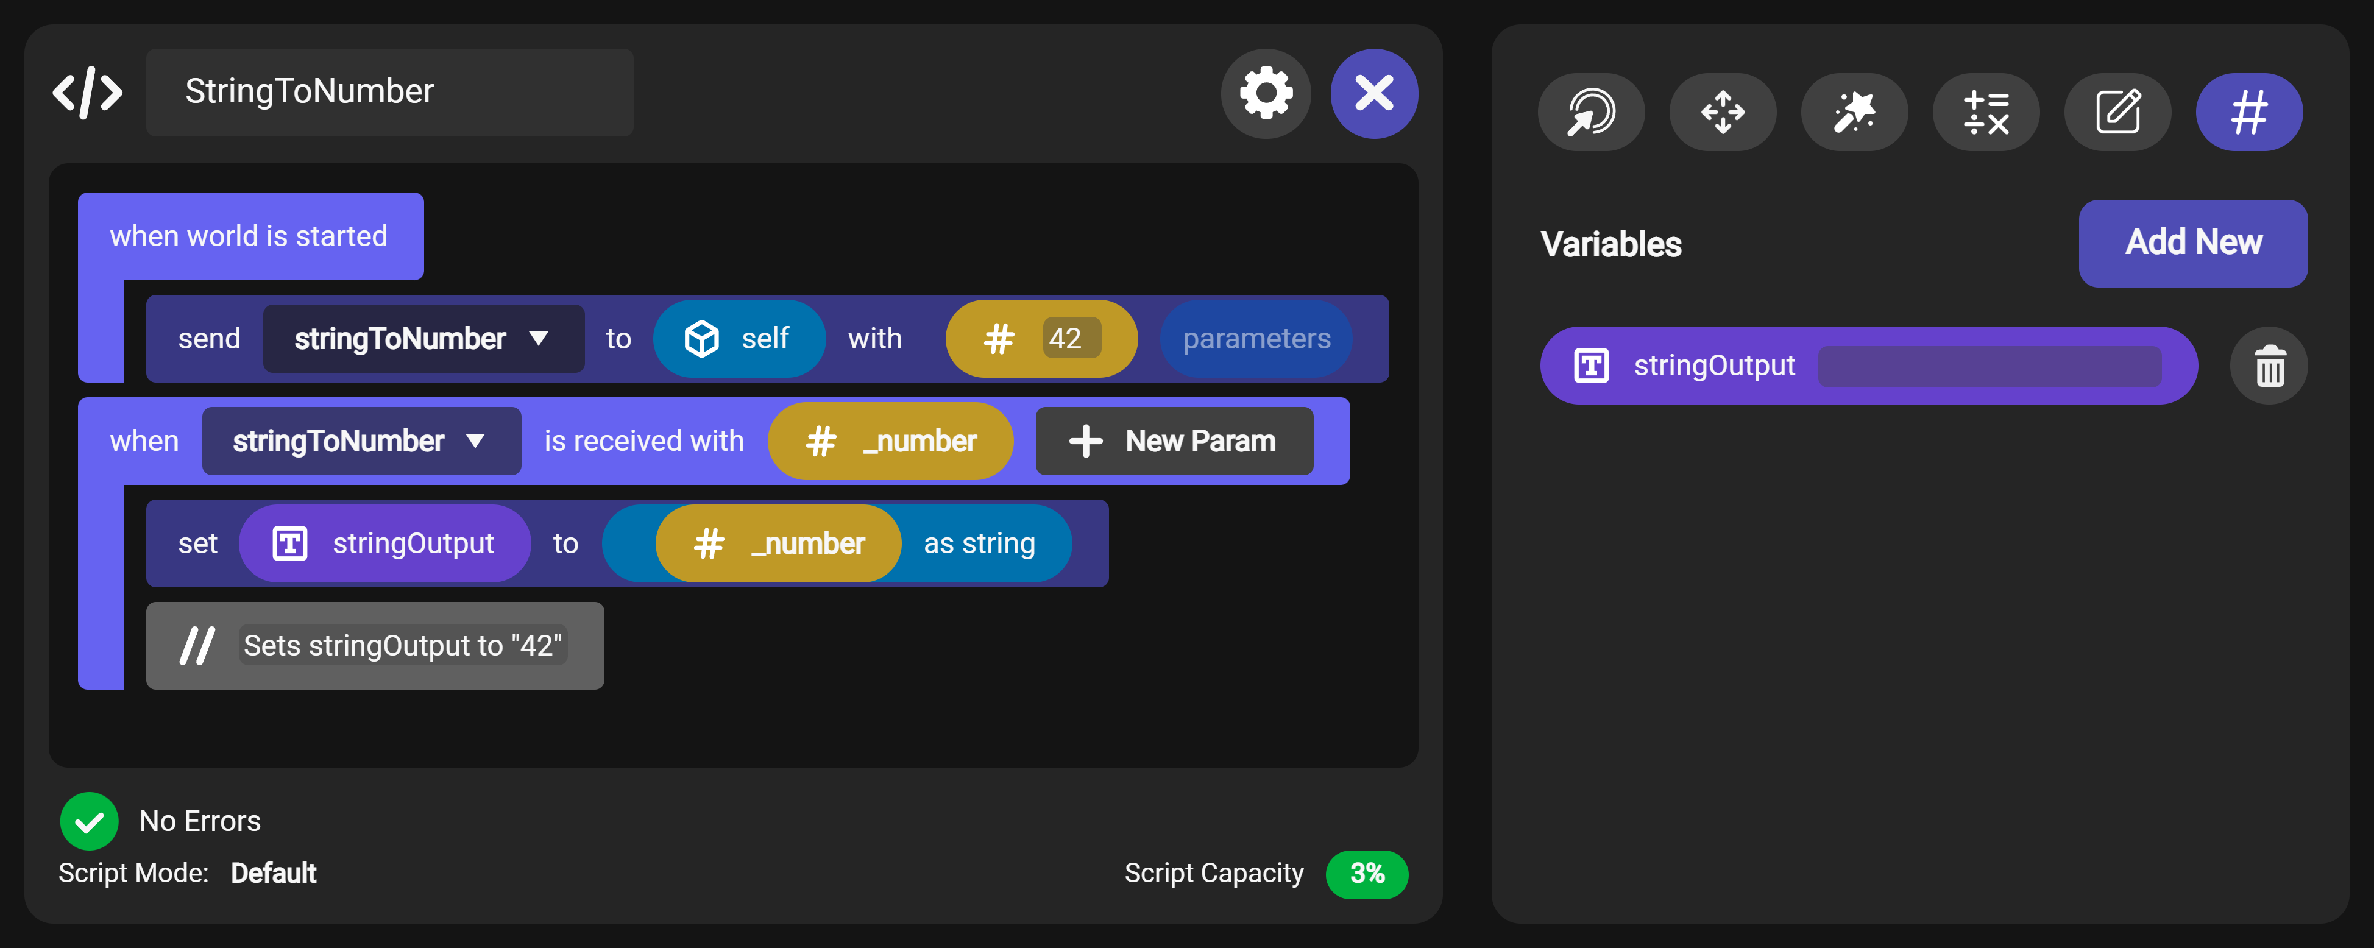This screenshot has height=948, width=2374.
Task: Delete the stringOutput variable with the trash icon
Action: (2269, 366)
